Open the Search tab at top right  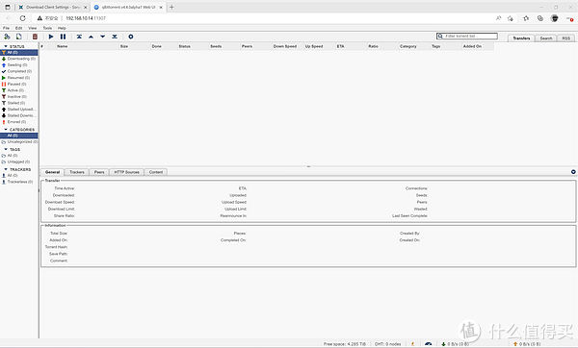pos(546,38)
